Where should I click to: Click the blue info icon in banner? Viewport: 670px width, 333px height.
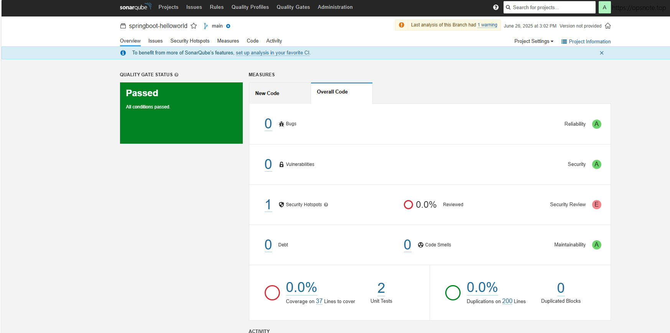pyautogui.click(x=123, y=53)
